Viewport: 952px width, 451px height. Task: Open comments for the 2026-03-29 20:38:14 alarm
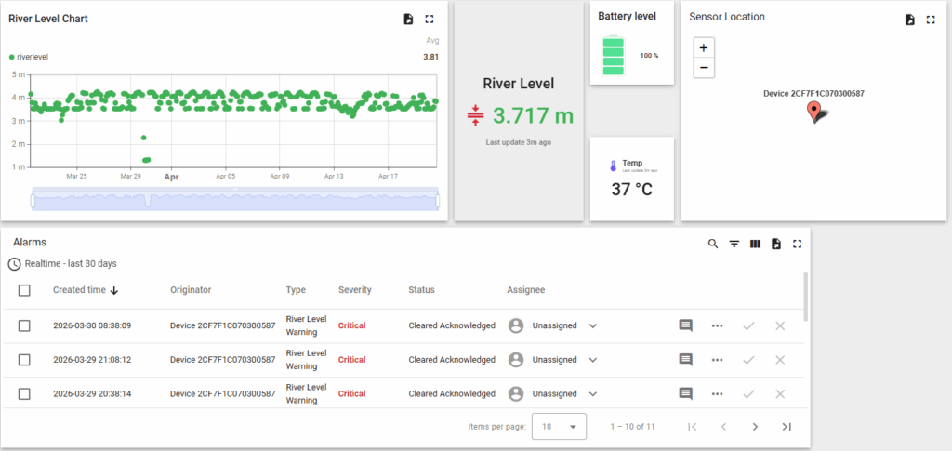click(685, 394)
